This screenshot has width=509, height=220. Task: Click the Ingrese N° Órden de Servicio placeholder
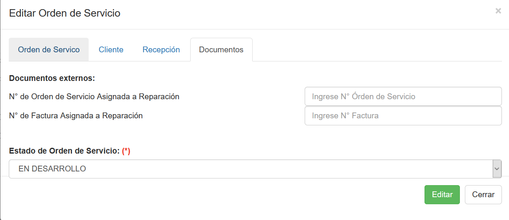point(363,97)
